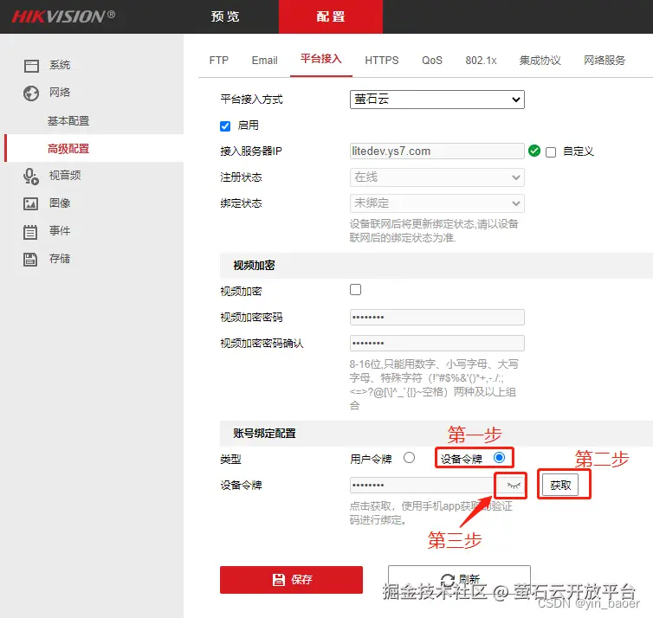Open the 网络服务 tab

point(605,61)
